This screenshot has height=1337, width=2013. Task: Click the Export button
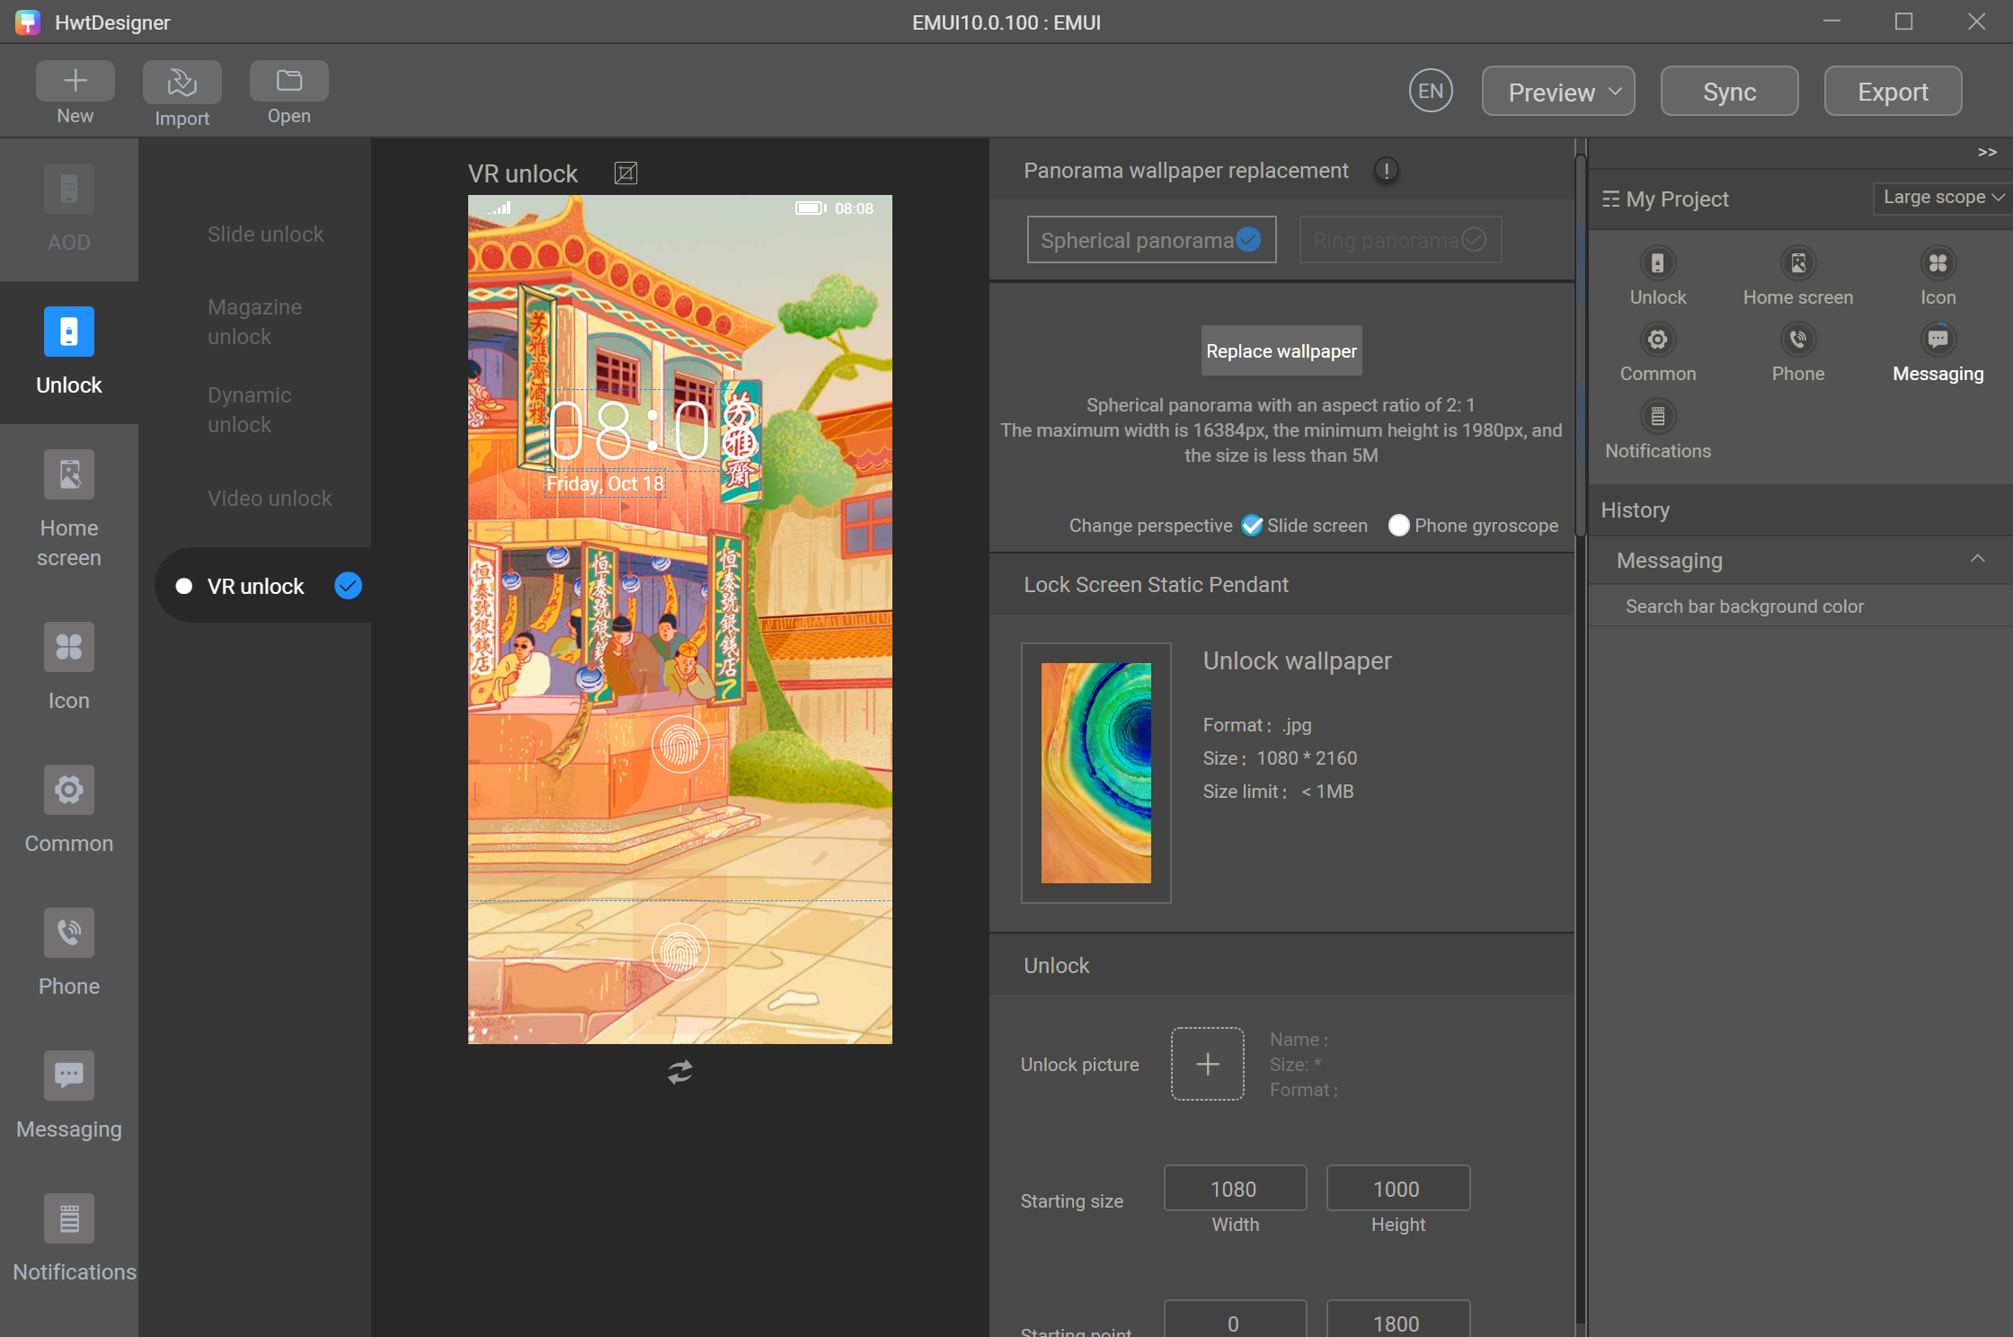(x=1892, y=92)
